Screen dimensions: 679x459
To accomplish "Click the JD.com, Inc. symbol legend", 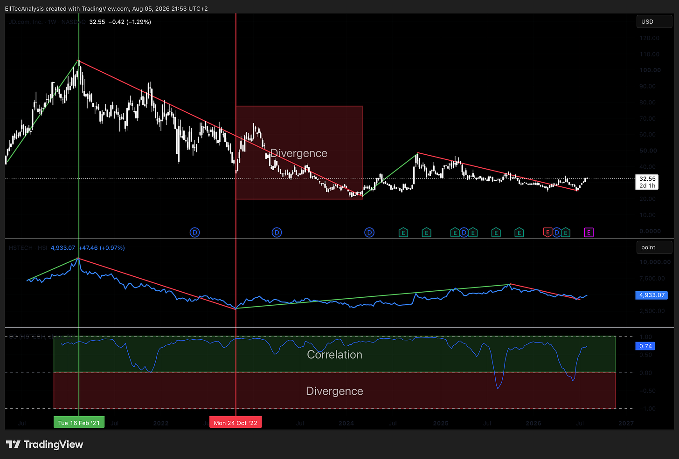I will point(47,22).
